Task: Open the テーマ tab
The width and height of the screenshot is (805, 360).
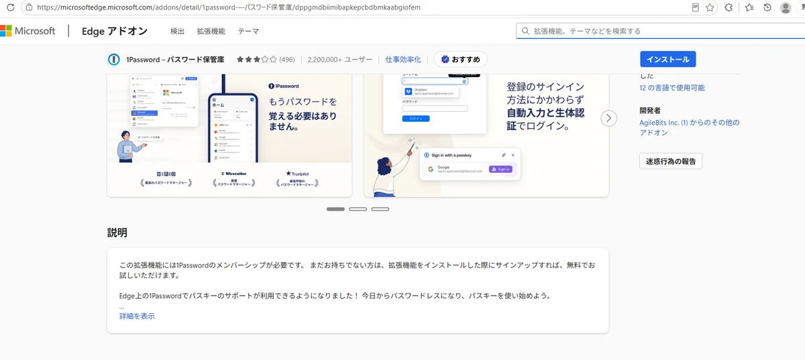Action: pos(248,32)
